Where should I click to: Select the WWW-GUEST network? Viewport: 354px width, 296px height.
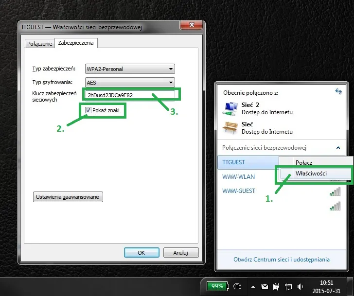pos(239,191)
